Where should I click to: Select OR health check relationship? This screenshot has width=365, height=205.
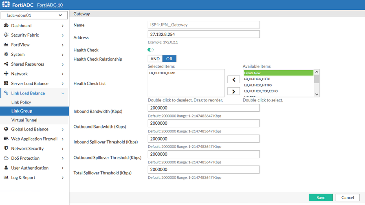[x=169, y=59]
